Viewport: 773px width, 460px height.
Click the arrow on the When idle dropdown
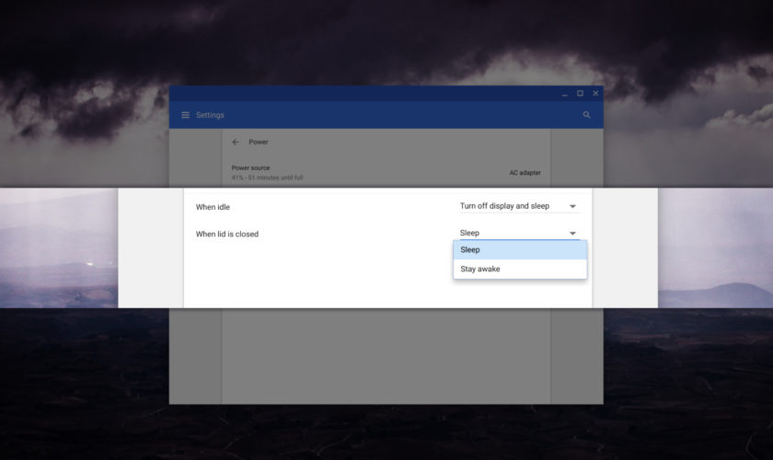pos(572,206)
